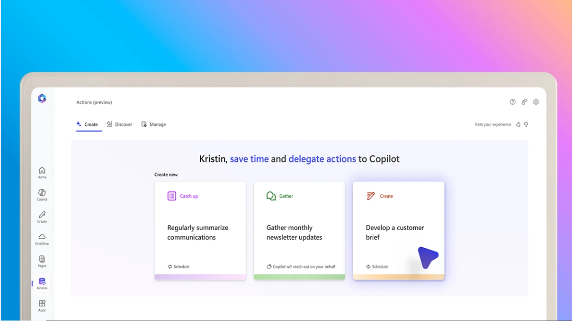Open the Regularly summarize communications card
Image resolution: width=572 pixels, height=321 pixels.
[x=200, y=231]
